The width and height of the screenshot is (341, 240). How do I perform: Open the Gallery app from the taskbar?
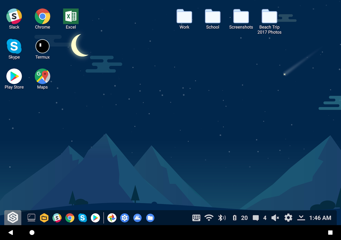click(137, 218)
